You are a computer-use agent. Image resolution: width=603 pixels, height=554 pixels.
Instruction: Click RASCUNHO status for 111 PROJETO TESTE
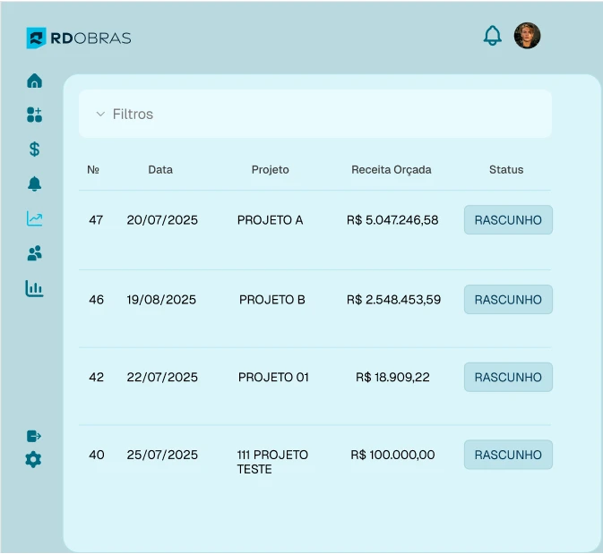[x=508, y=455]
